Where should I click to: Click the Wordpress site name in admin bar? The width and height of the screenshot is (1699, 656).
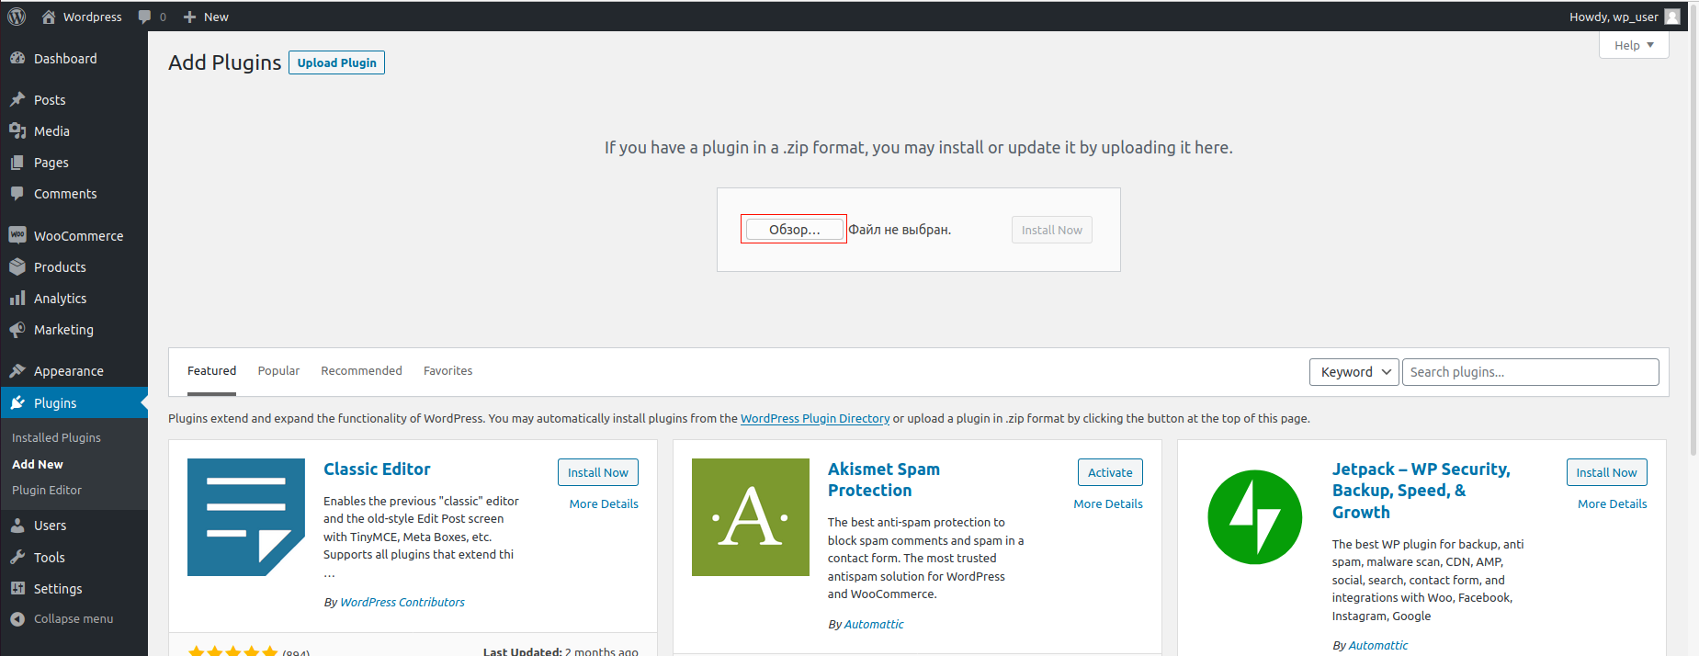pos(92,17)
